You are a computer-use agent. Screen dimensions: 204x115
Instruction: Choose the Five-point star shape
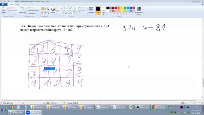tap(64, 13)
